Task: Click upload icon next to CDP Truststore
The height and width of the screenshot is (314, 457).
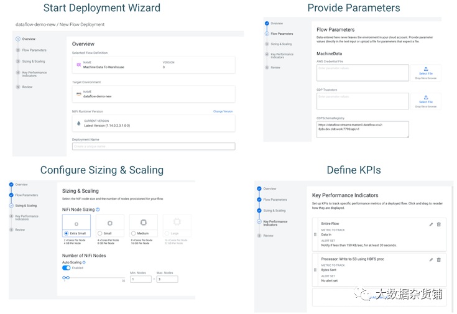Action: (426, 98)
